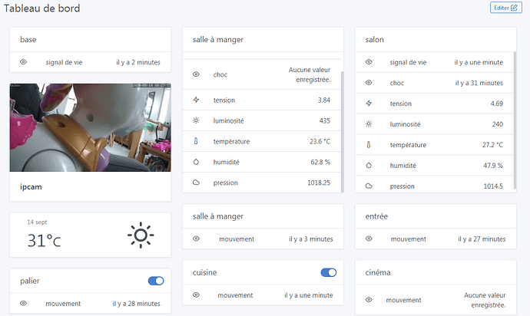Click the 'salon' card title

(375, 40)
